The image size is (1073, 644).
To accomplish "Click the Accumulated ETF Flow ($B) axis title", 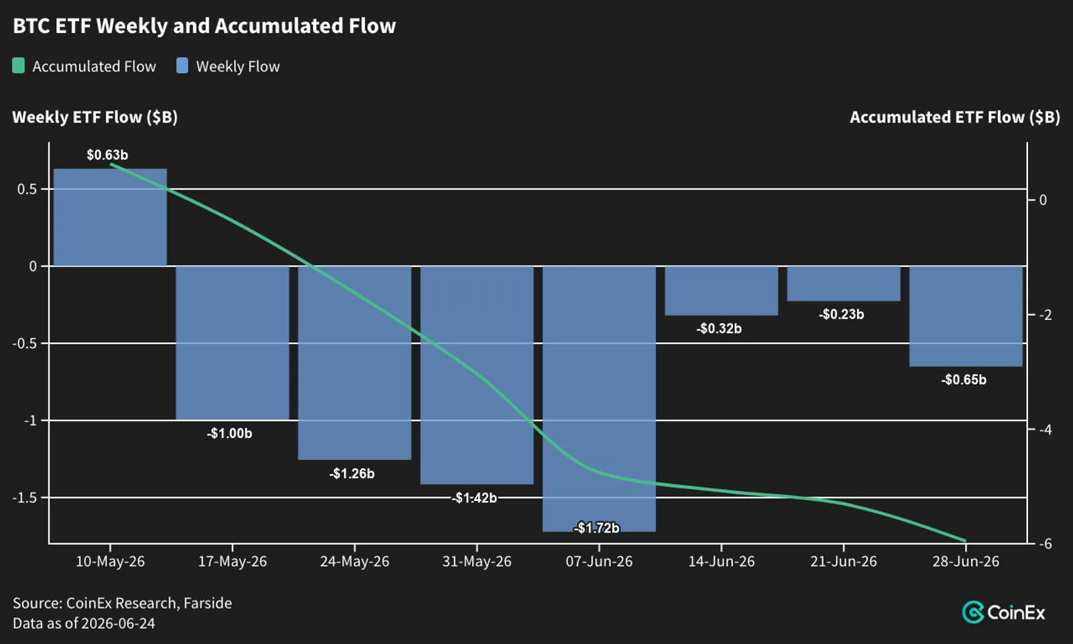I will pos(955,117).
